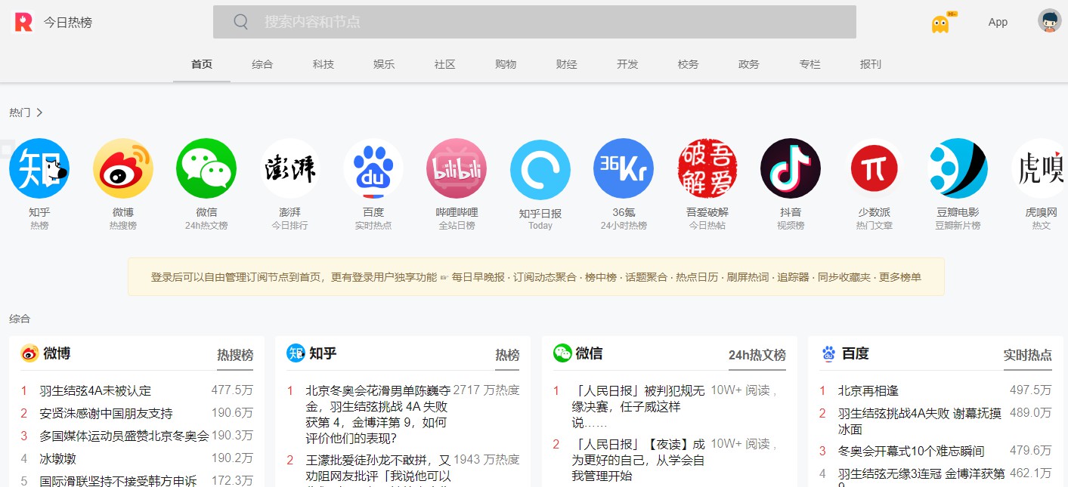Open the 知乎日报 Today icon

(540, 170)
